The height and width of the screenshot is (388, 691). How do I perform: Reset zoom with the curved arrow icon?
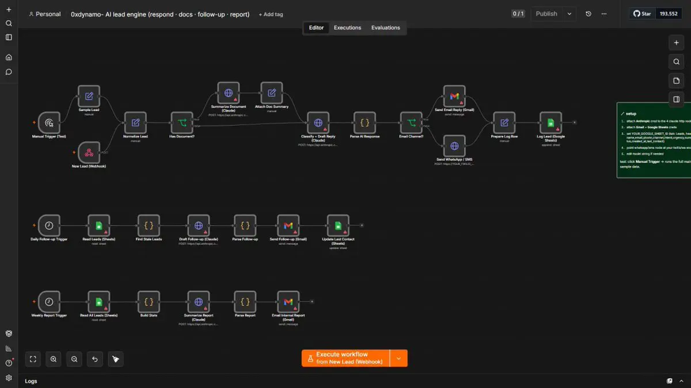click(95, 359)
